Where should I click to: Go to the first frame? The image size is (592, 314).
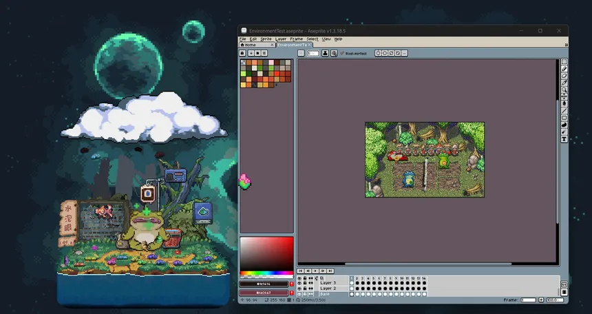[301, 271]
